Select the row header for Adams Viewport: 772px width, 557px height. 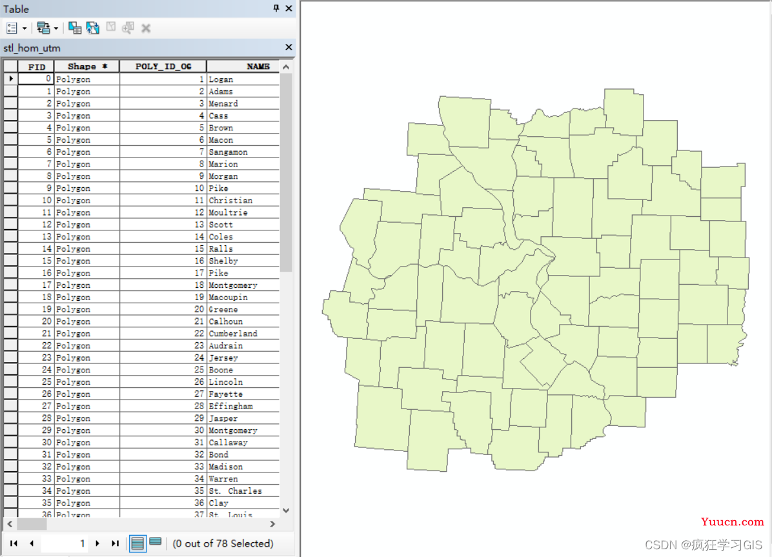[11, 91]
